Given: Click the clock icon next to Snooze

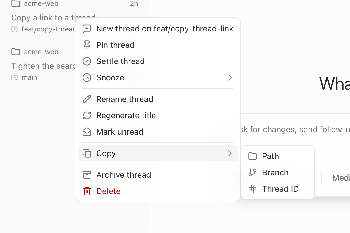Looking at the screenshot, I should (x=87, y=77).
